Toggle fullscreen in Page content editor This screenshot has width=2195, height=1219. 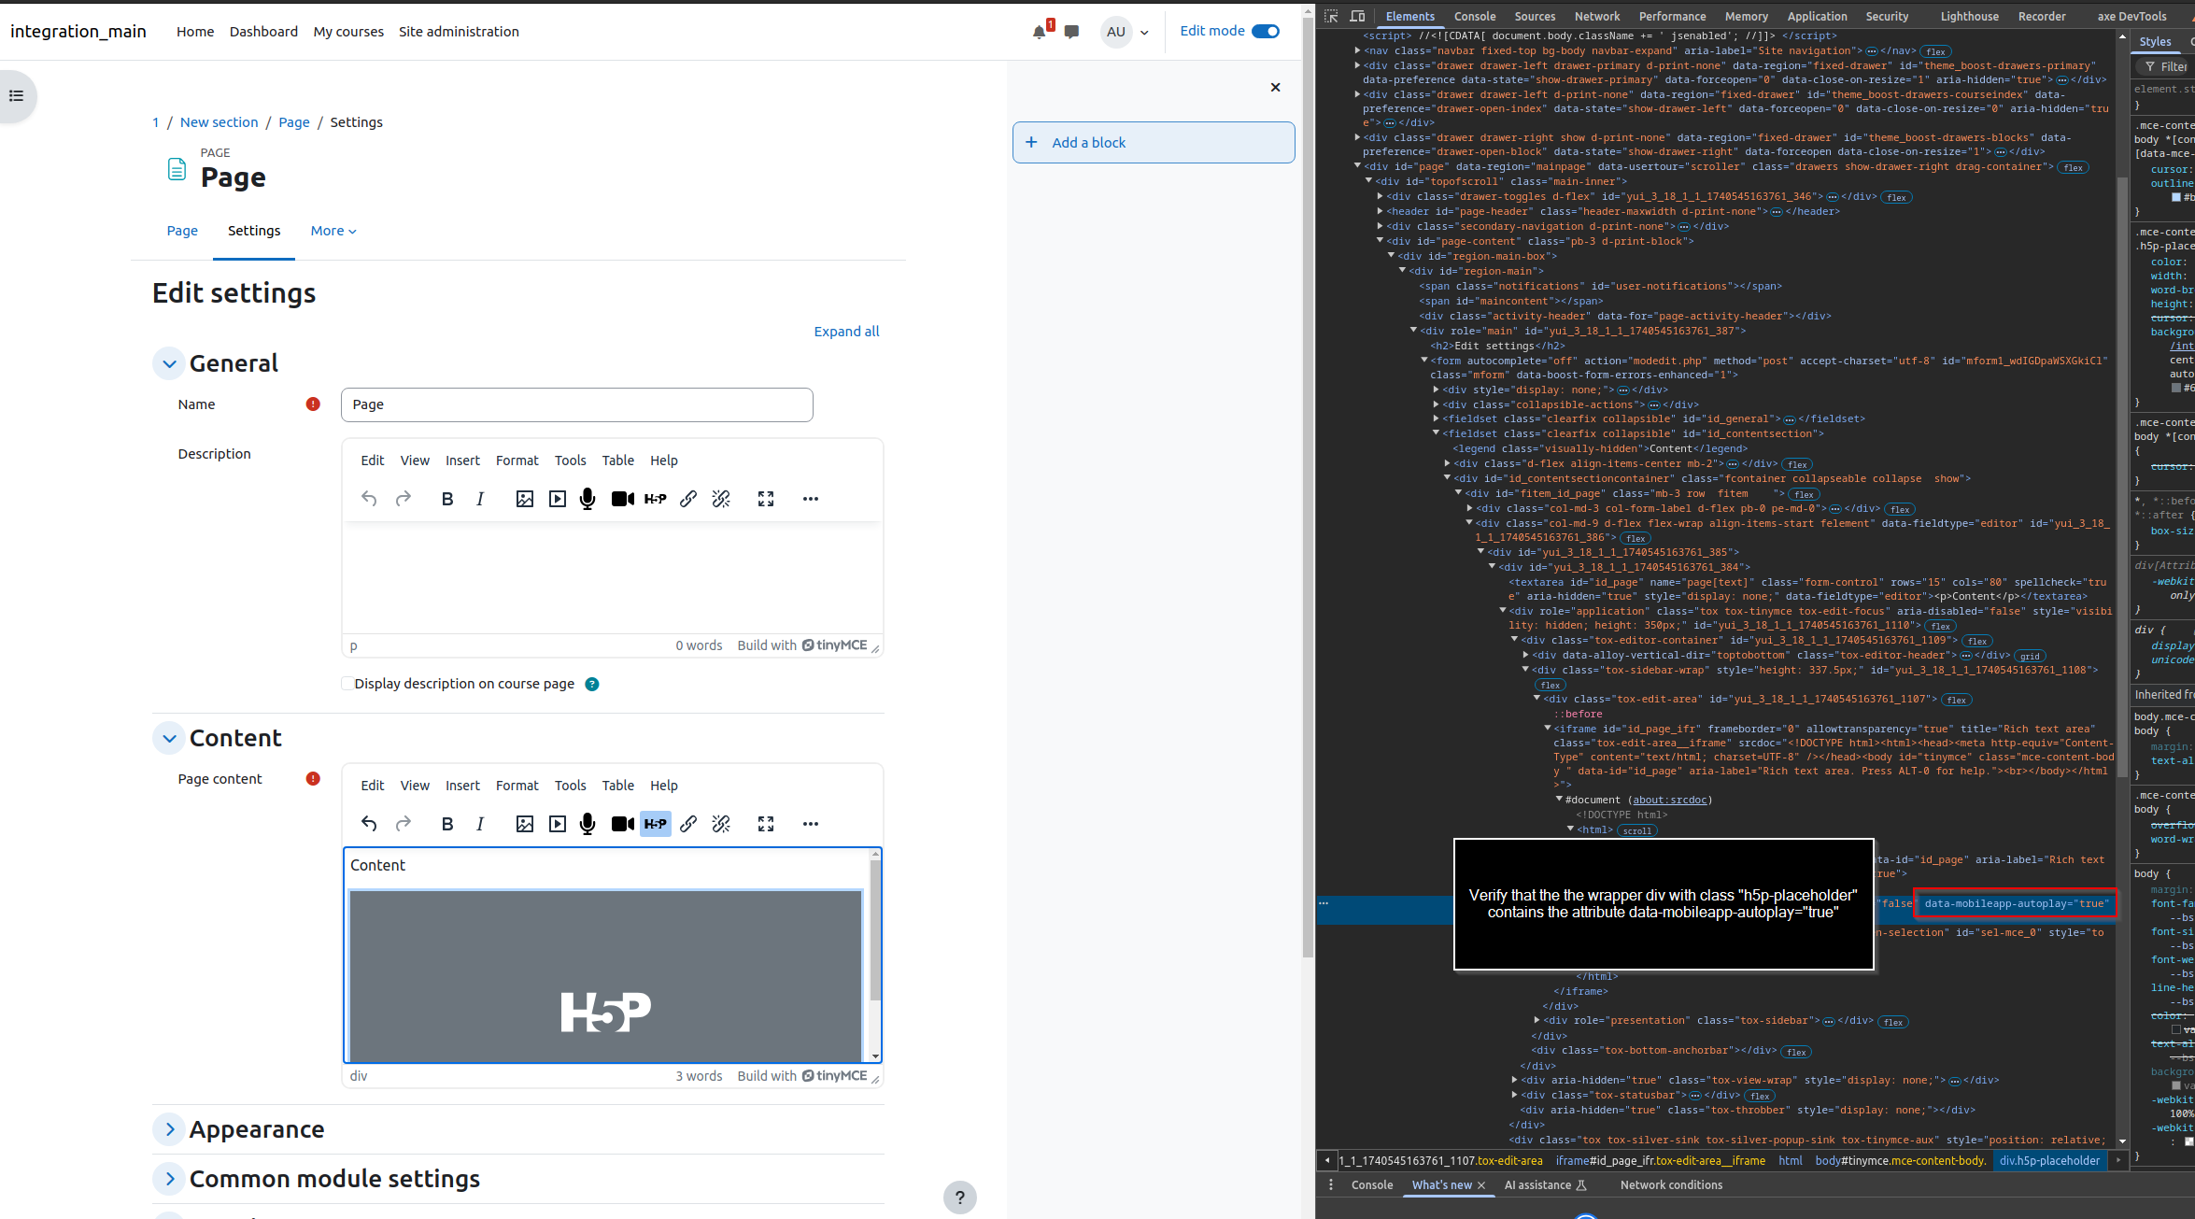coord(766,824)
